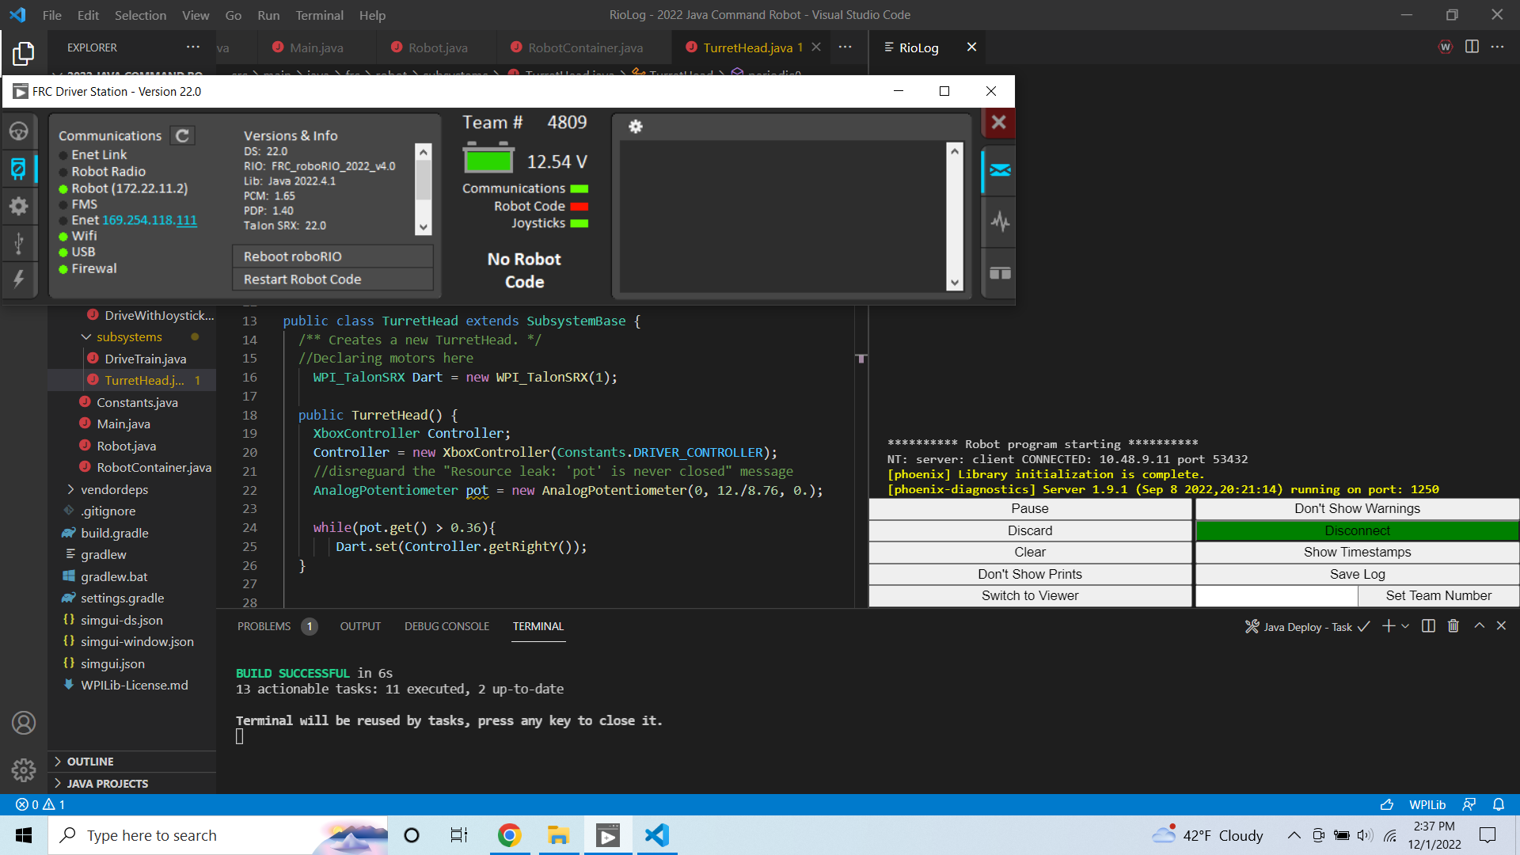Open Explorer more actions ellipsis

click(x=193, y=47)
